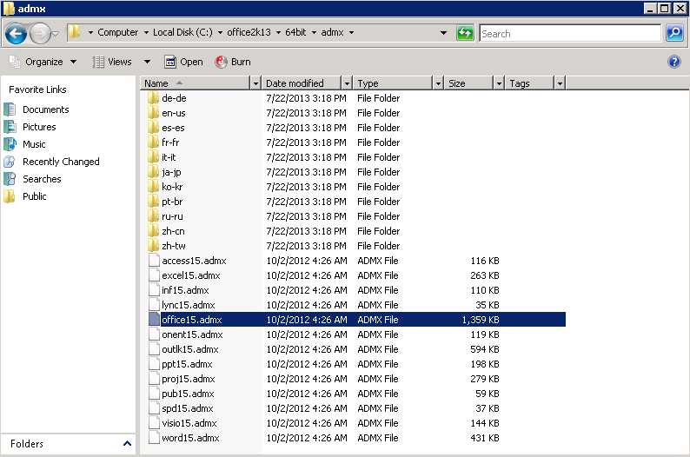This screenshot has height=457, width=690.
Task: Click the green Refresh button
Action: tap(465, 33)
